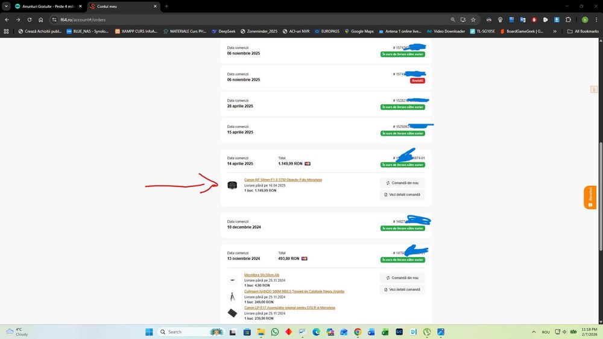
Task: Click the page vertical scrollbar thumb
Action: click(x=601, y=196)
